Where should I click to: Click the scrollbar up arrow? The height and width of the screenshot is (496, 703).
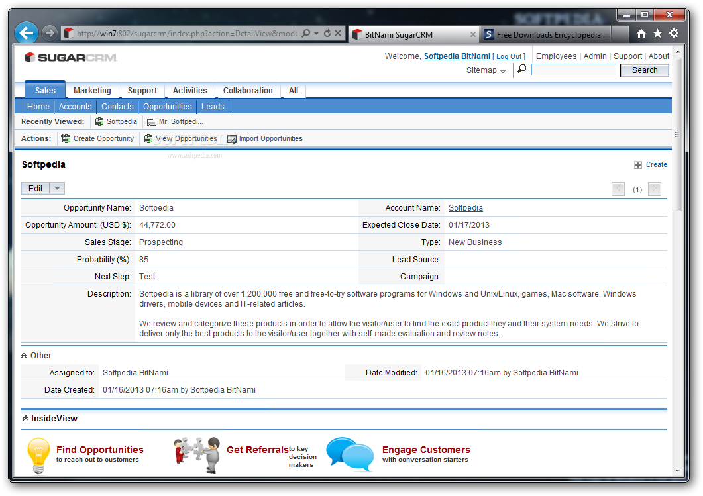tap(678, 52)
